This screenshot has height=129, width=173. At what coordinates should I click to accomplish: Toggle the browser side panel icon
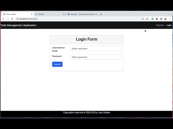click(x=161, y=19)
